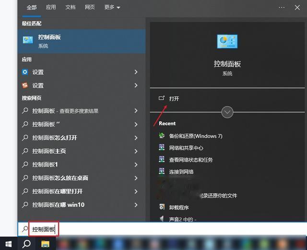
Task: Click the search box containing 控制面板
Action: [163, 229]
